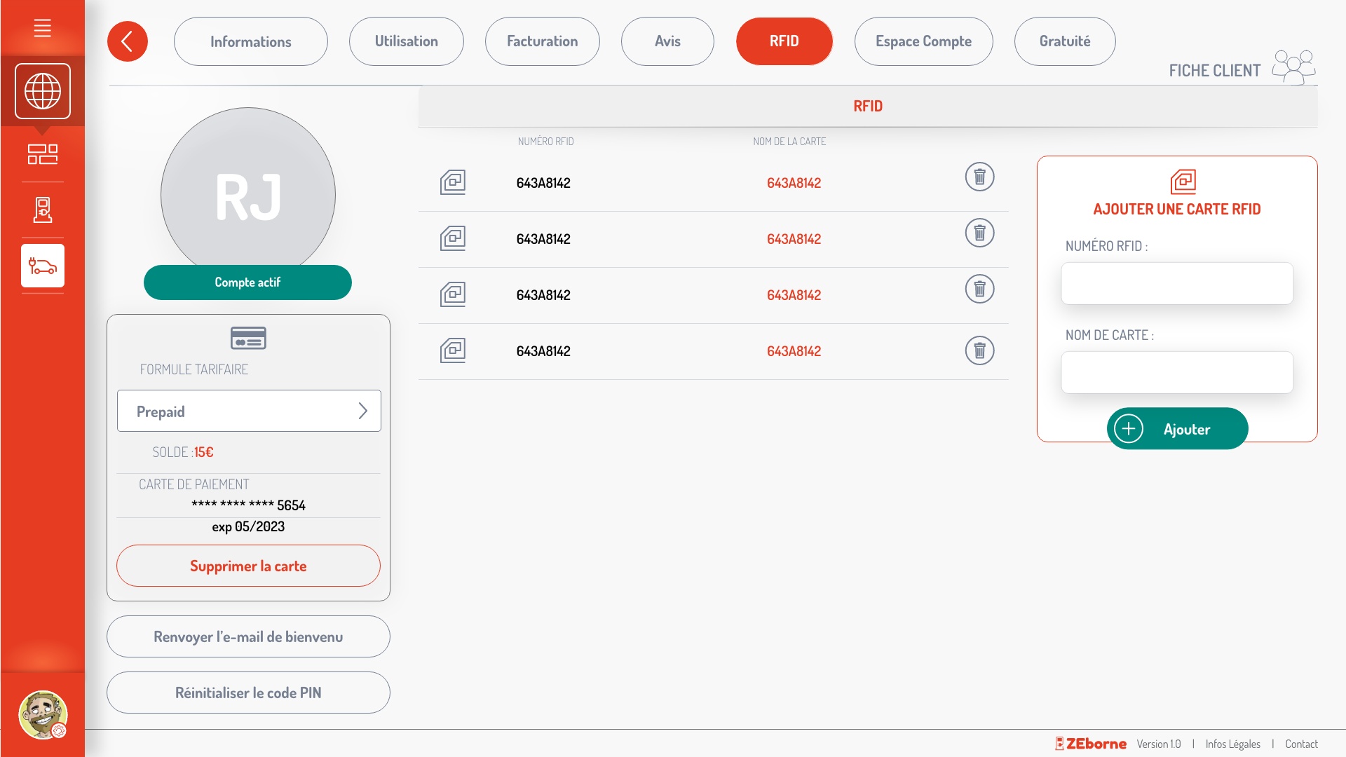1346x757 pixels.
Task: Click the Ajouter button
Action: pos(1177,428)
